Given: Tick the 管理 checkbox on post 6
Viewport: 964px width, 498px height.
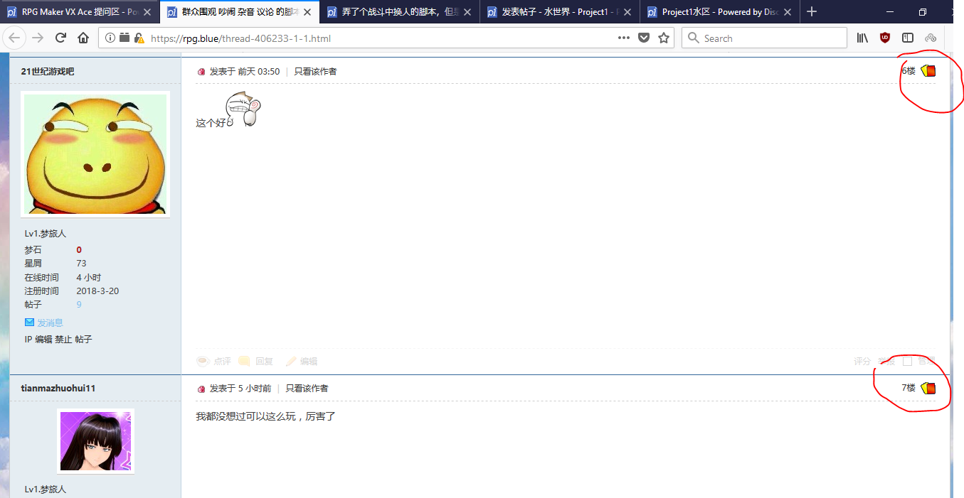Looking at the screenshot, I should point(907,361).
